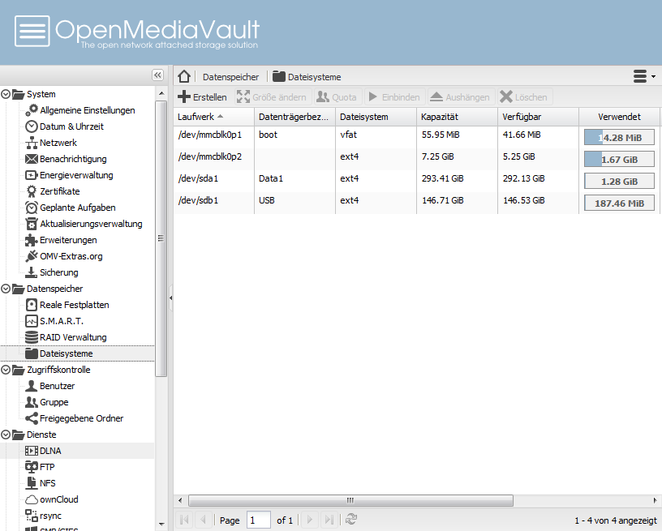Open OMV-Extras.org plug icon

[32, 256]
